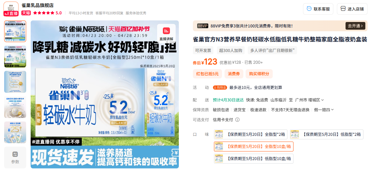The image size is (373, 169).
Task: Select option 低脂型*2箱
Action: [x=326, y=134]
